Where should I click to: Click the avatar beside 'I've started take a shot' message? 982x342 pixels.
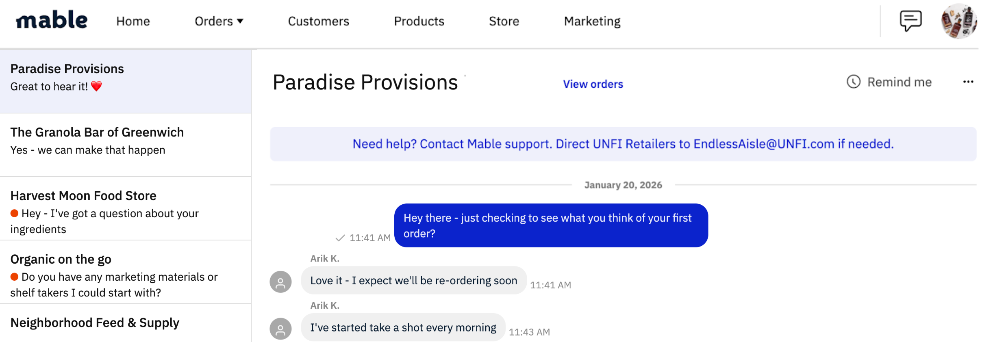280,329
